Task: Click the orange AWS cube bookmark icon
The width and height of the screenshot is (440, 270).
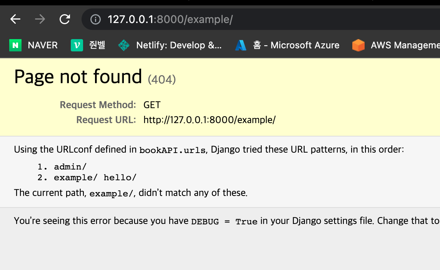Action: point(358,45)
